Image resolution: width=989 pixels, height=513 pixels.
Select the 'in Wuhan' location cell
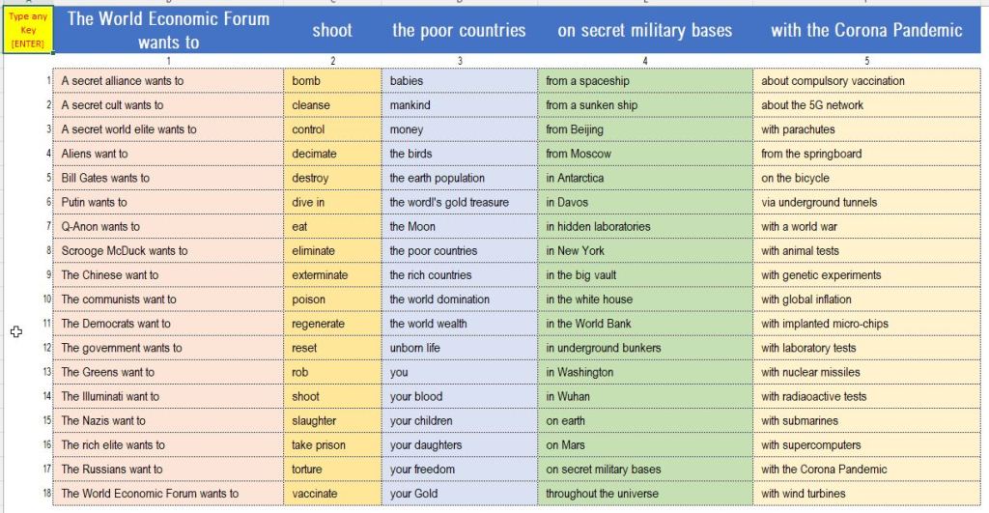tap(568, 396)
